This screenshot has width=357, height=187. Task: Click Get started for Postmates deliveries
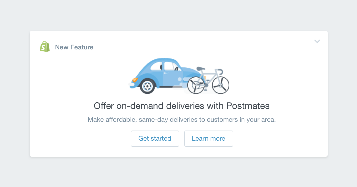pyautogui.click(x=155, y=138)
